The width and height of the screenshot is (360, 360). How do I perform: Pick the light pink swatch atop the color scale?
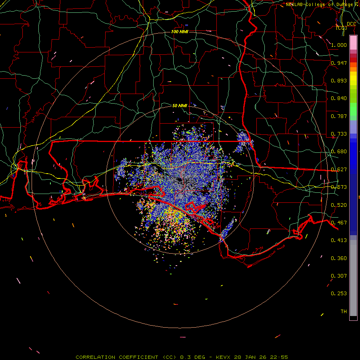tap(353, 43)
